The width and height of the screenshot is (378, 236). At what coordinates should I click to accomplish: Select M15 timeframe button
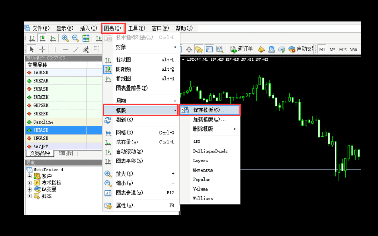click(x=343, y=50)
